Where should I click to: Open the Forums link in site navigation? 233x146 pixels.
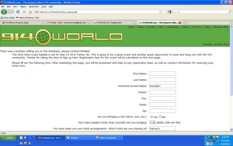(151, 27)
